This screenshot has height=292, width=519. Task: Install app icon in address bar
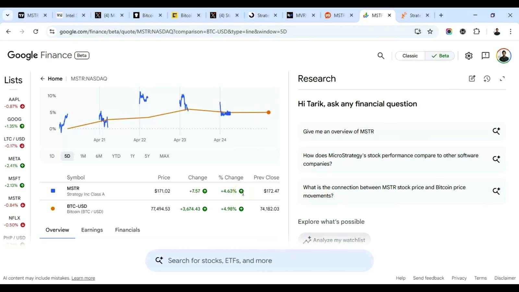tap(418, 31)
